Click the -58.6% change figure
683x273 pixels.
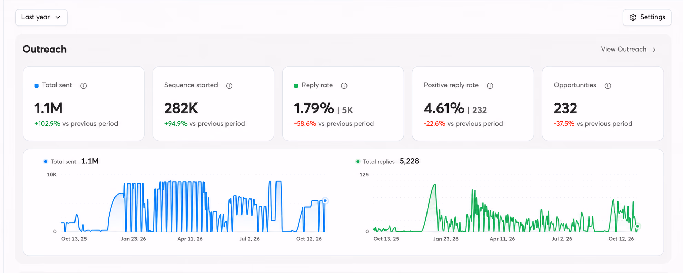click(305, 124)
